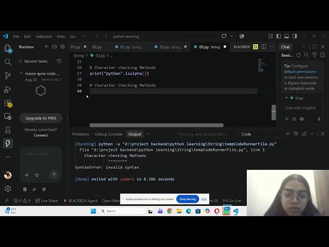
Task: Open Run and Debug view
Action: [x=8, y=90]
